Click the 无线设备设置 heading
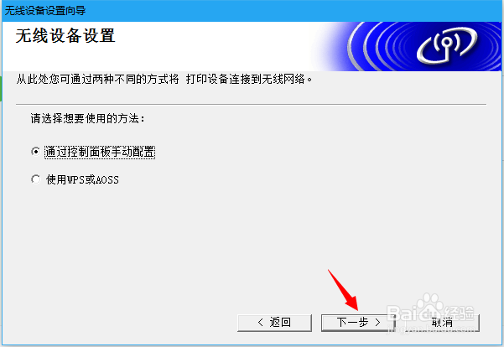This screenshot has width=504, height=347. 65,36
